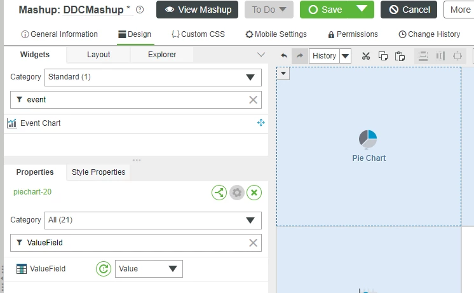Open the More menu
This screenshot has width=474, height=293.
click(x=459, y=10)
